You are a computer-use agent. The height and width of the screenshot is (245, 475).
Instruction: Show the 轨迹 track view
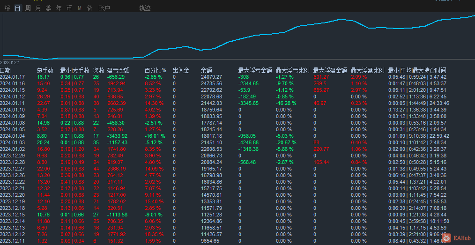(x=145, y=8)
